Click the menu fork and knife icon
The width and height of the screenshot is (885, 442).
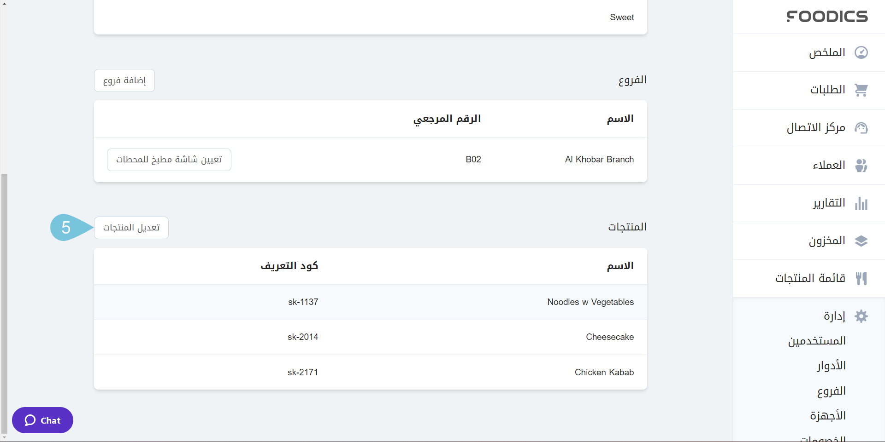[861, 279]
